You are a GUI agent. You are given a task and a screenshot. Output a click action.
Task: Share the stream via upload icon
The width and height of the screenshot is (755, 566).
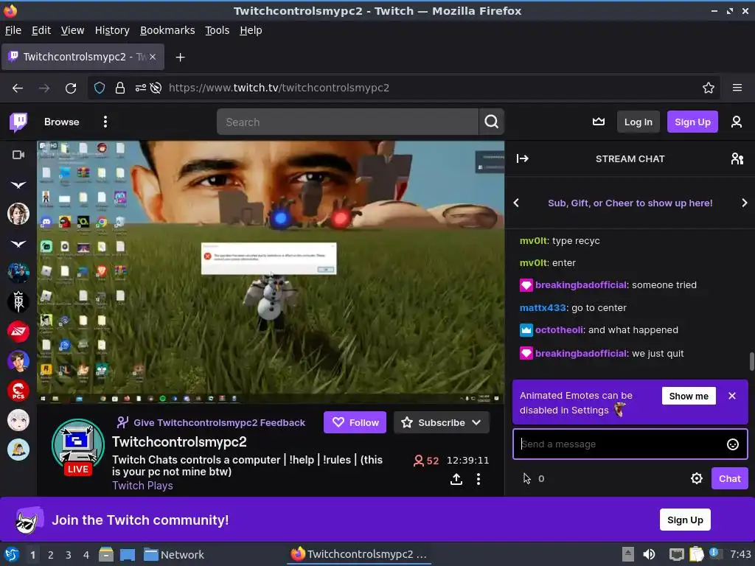tap(456, 479)
